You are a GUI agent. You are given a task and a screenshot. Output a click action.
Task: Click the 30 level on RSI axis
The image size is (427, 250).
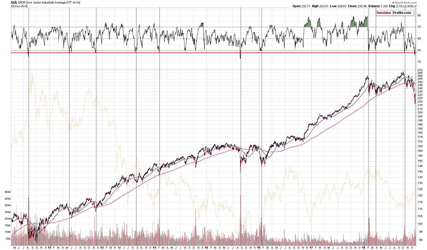[419, 50]
